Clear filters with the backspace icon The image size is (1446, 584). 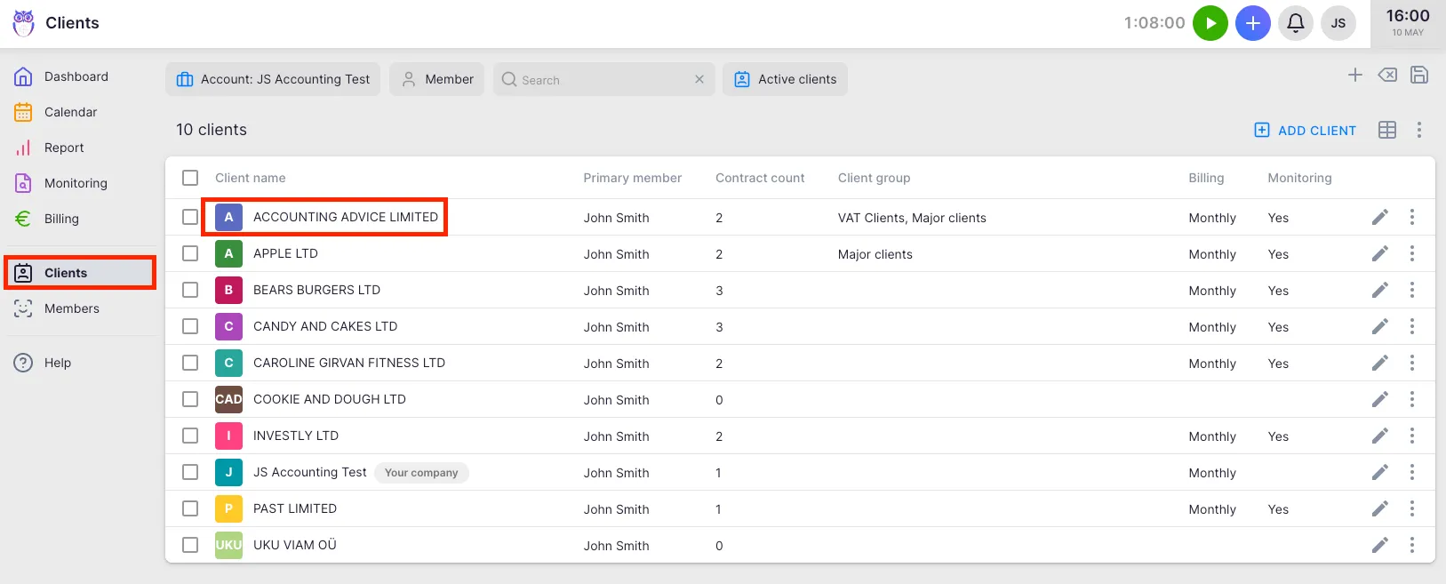tap(1386, 76)
